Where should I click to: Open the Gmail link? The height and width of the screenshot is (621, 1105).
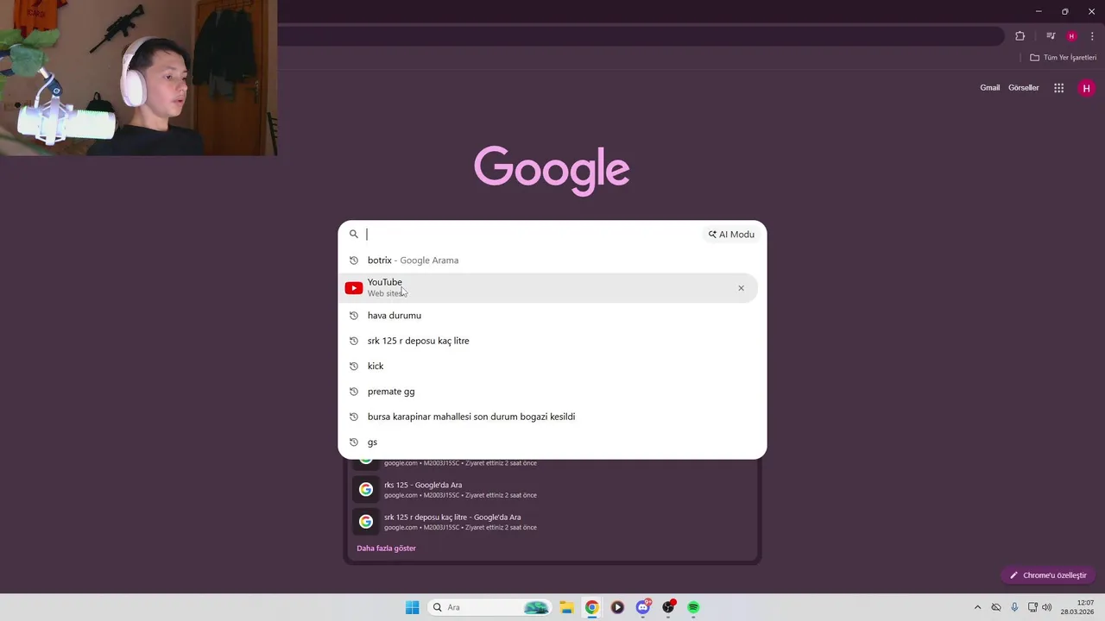tap(989, 88)
